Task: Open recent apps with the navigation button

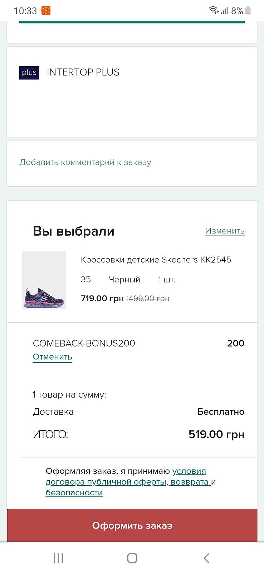Action: (58, 558)
